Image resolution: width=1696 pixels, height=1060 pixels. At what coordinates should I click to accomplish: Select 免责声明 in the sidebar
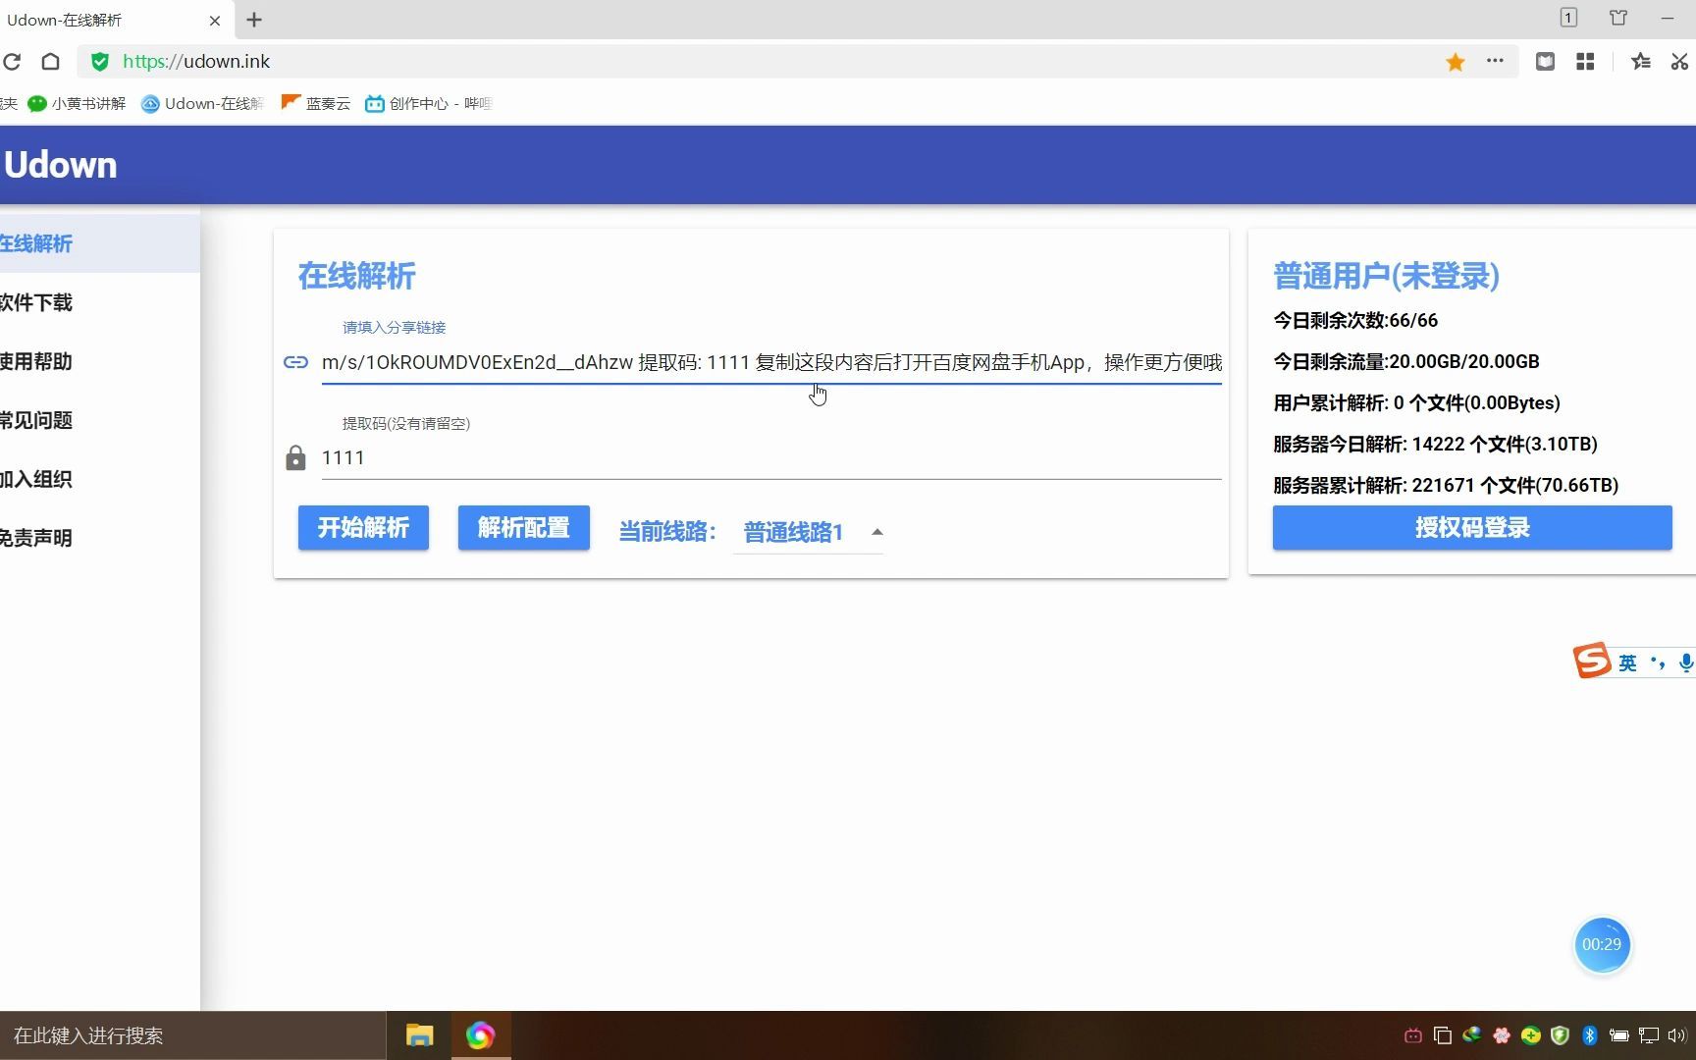point(100,538)
